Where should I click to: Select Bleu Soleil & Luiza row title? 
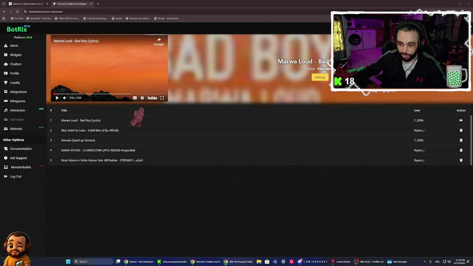pos(90,130)
